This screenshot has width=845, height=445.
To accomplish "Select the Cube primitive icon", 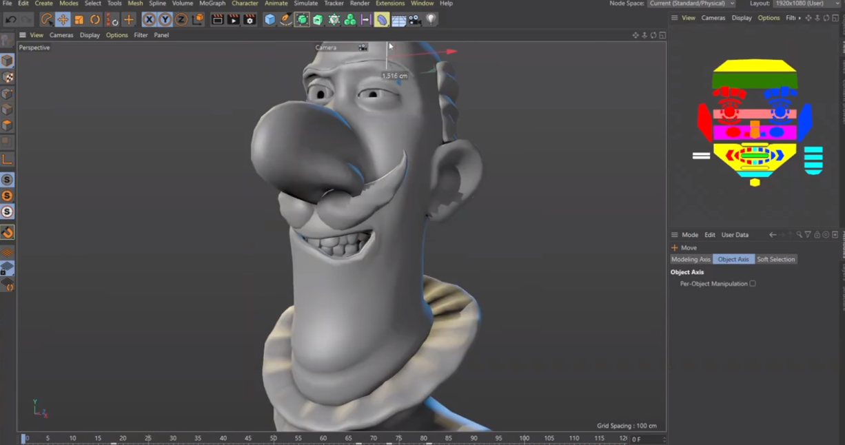I will point(269,19).
